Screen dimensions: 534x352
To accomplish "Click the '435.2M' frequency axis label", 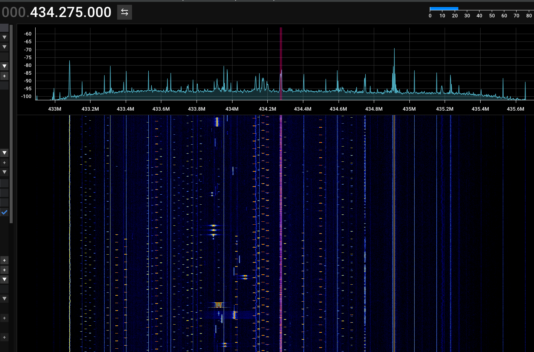I will [445, 109].
